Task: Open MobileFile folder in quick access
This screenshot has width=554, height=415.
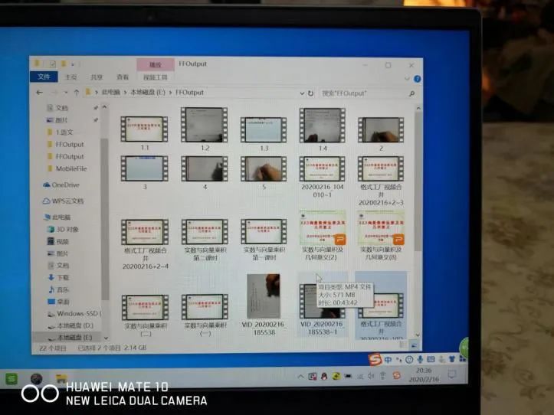Action: (x=67, y=168)
